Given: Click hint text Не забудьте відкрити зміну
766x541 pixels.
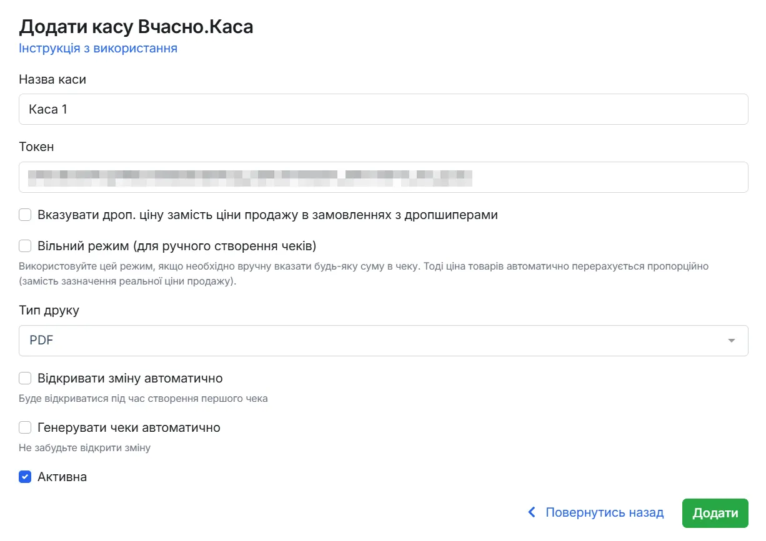Looking at the screenshot, I should pos(84,447).
